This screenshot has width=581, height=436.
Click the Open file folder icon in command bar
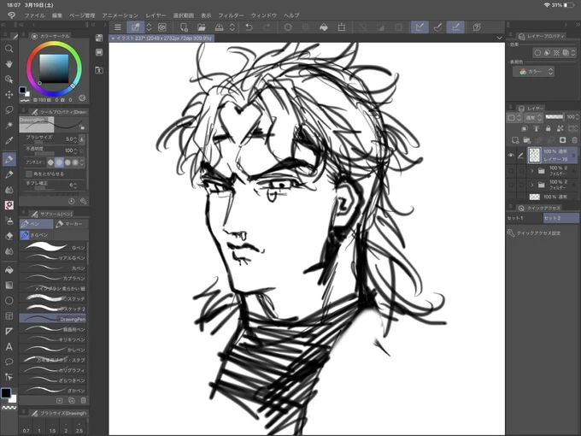pyautogui.click(x=201, y=27)
